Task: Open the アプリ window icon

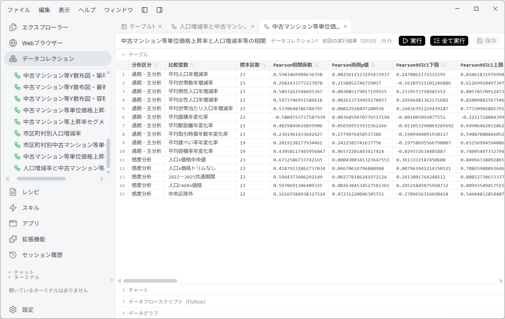Action: click(13, 223)
